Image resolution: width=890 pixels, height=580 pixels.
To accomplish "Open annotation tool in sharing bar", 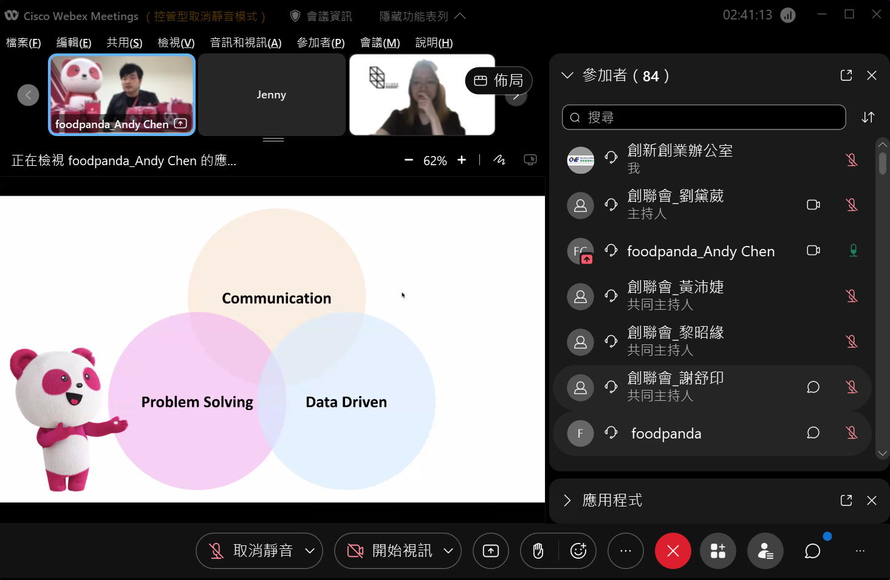I will pyautogui.click(x=499, y=160).
